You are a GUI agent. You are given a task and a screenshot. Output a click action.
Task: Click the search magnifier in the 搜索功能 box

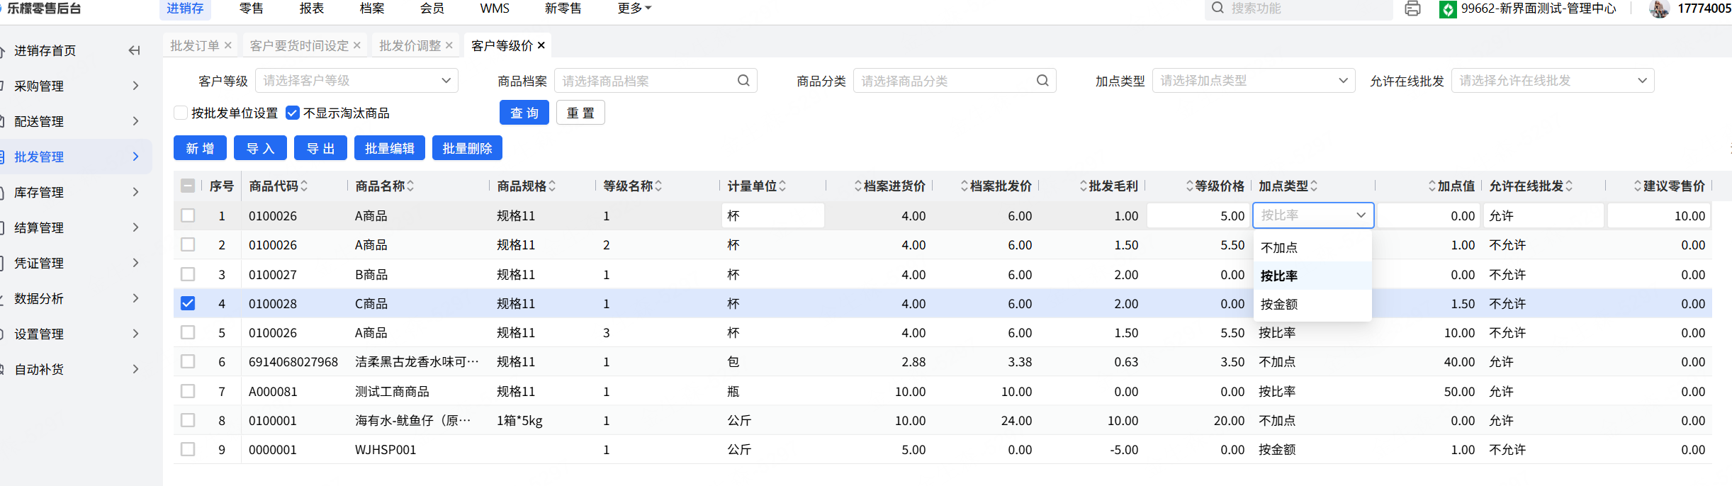[x=1218, y=8]
